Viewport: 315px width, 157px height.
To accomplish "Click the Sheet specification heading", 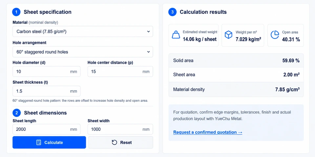I will coord(47,12).
